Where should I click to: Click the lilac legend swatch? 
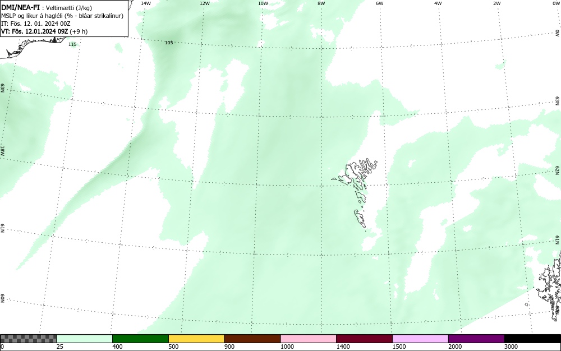[420, 339]
